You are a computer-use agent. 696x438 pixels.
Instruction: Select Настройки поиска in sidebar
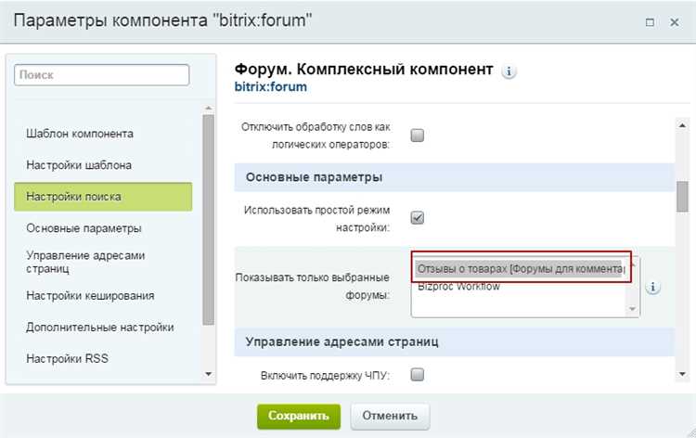pyautogui.click(x=103, y=197)
